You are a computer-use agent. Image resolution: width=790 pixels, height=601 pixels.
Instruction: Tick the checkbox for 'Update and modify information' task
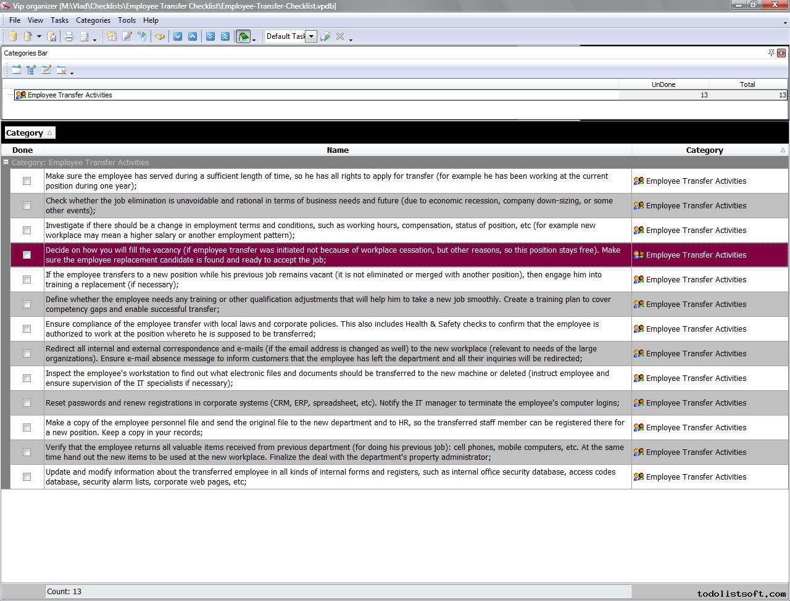tap(27, 477)
